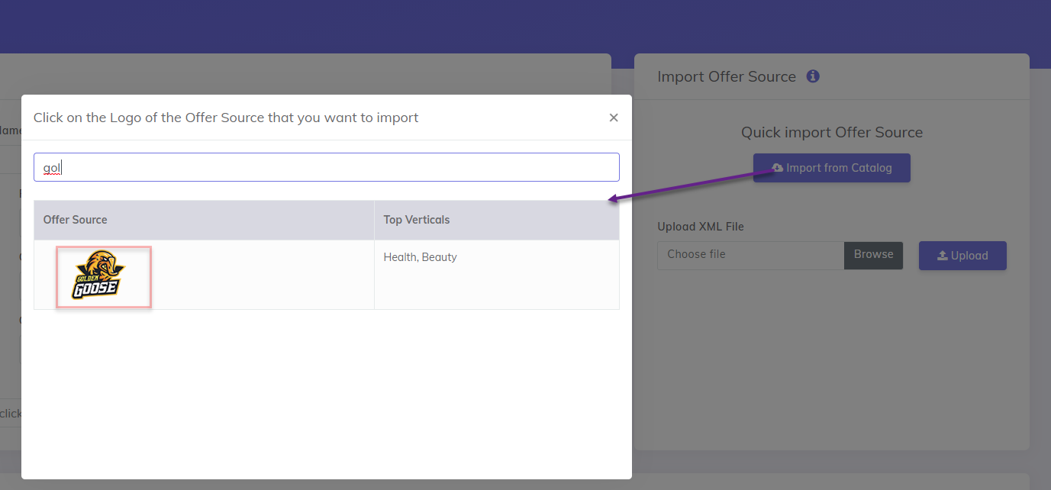Click the Offer Source column header
The width and height of the screenshot is (1051, 490).
tap(204, 220)
